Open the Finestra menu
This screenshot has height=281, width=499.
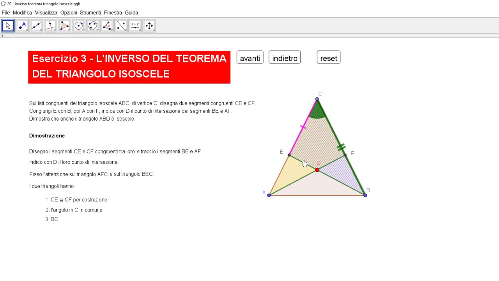pyautogui.click(x=113, y=12)
